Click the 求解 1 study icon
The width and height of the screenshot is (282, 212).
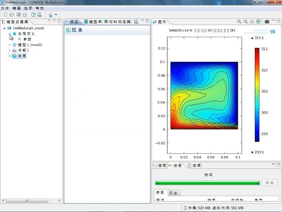click(14, 50)
